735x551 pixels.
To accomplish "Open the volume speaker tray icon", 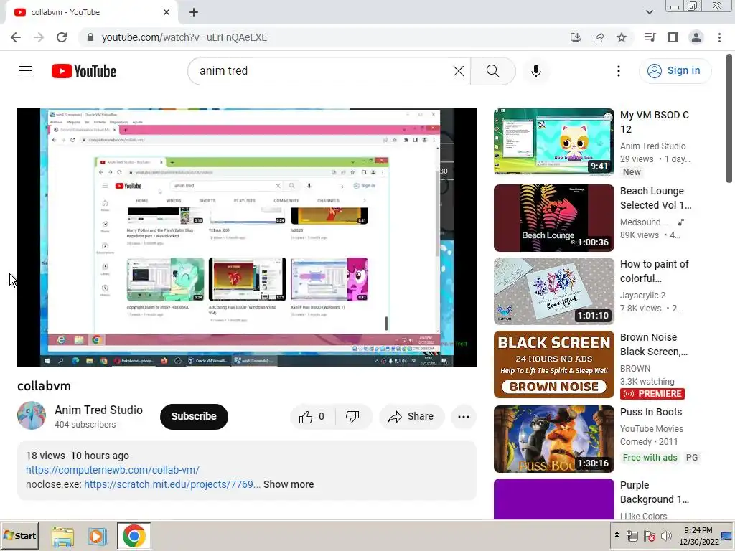I will 665,535.
